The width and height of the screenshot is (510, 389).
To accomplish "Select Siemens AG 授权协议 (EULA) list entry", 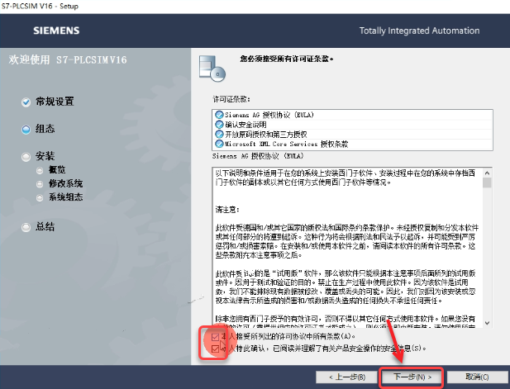I will [x=352, y=115].
